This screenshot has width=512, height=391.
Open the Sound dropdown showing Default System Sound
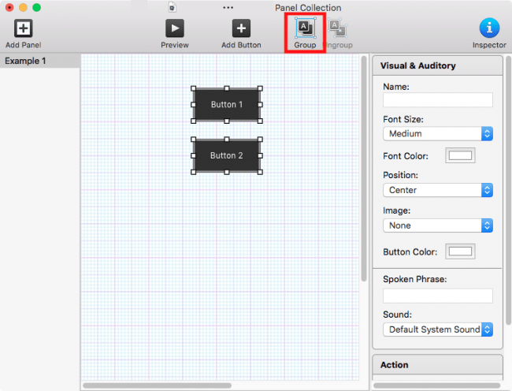[437, 330]
